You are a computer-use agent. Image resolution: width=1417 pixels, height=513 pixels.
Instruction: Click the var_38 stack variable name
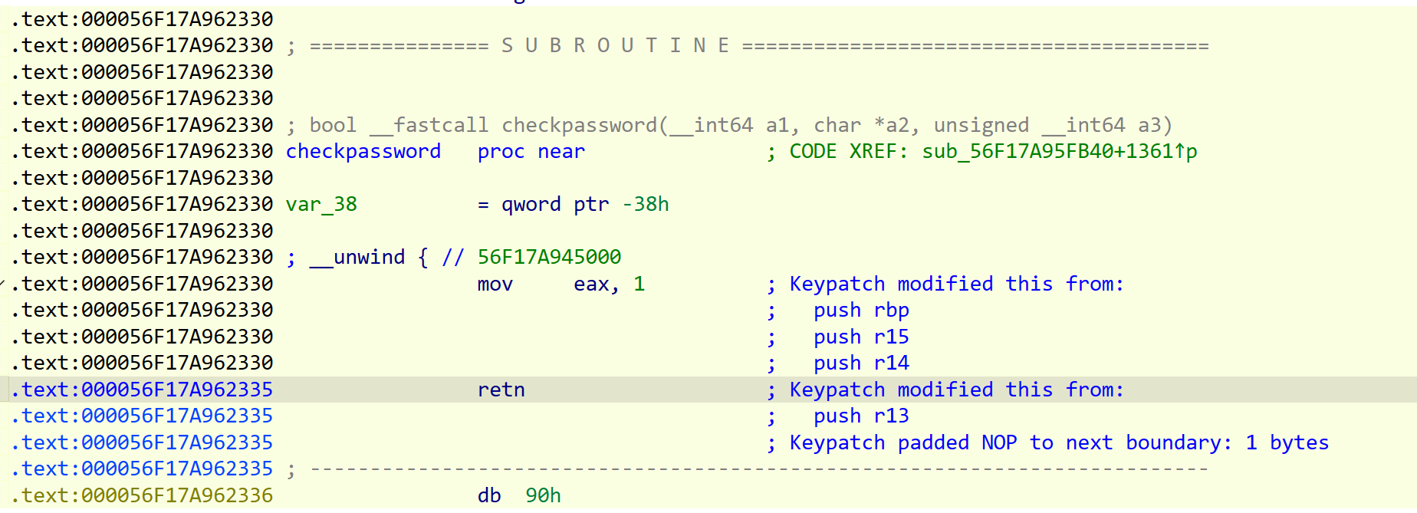point(321,204)
